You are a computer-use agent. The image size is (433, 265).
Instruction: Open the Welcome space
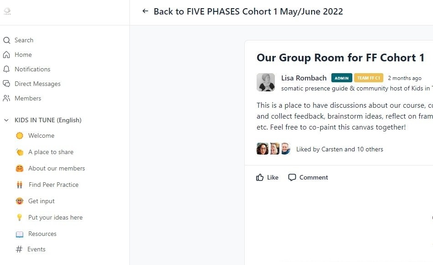tap(41, 135)
